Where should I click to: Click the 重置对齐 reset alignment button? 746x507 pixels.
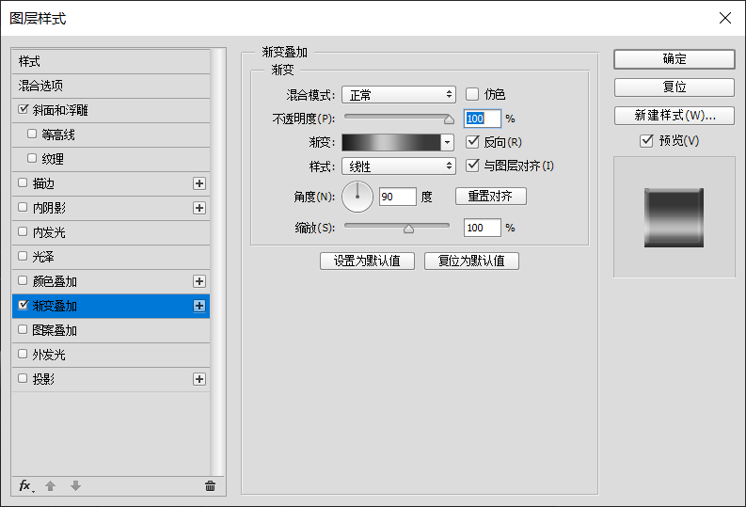490,196
